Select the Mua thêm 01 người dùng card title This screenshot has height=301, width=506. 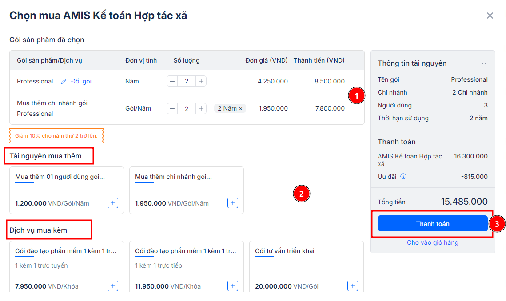pos(60,177)
